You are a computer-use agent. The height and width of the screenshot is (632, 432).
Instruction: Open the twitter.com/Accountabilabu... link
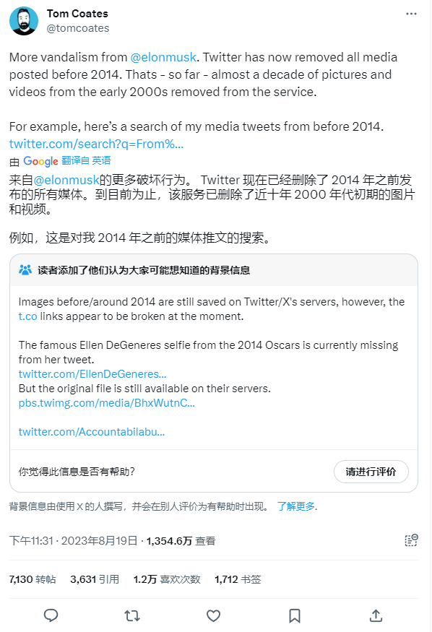pos(92,432)
